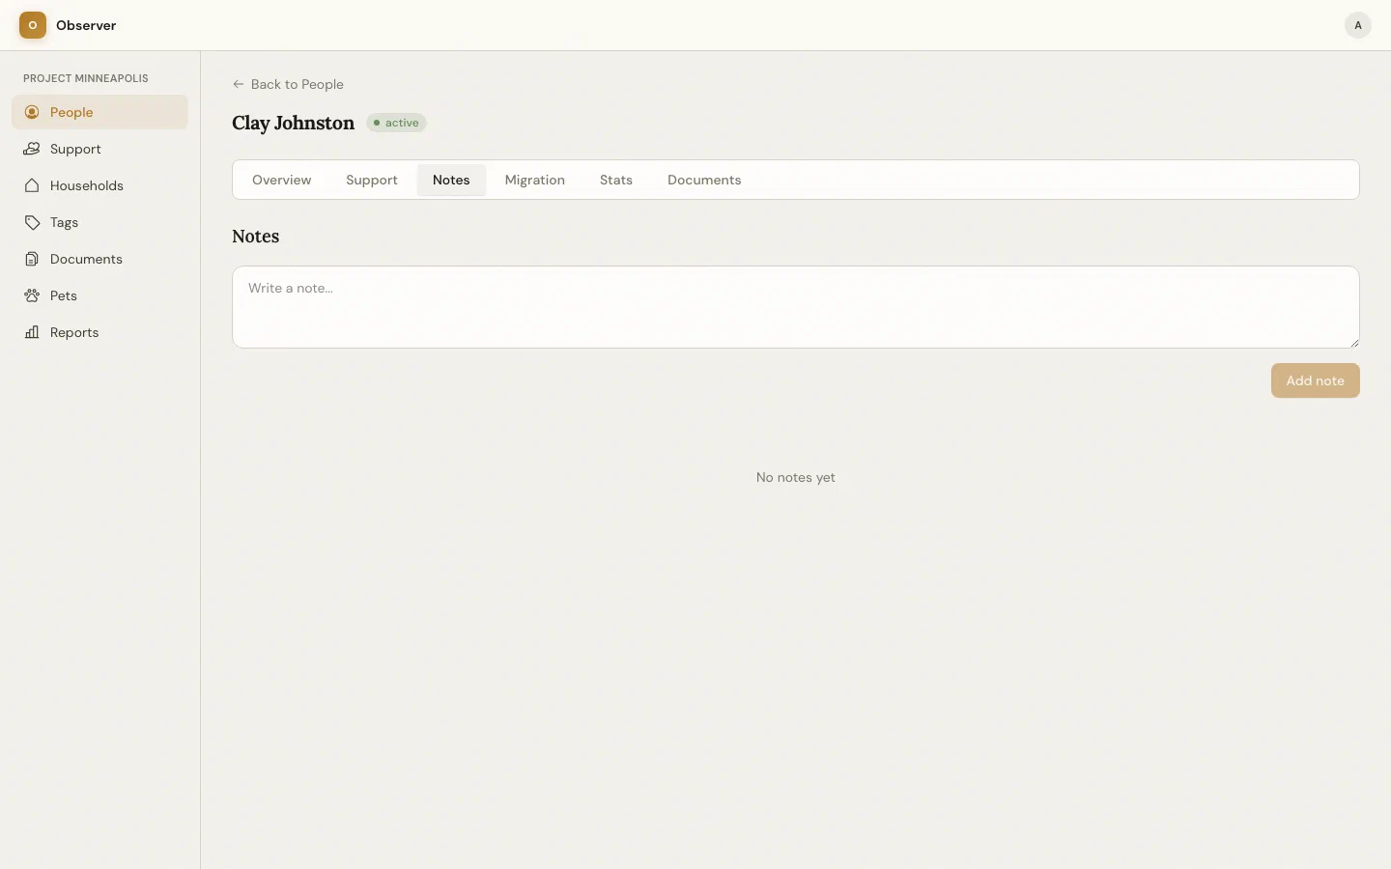Select the active Notes tab
Viewport: 1391px width, 869px height.
tap(451, 180)
